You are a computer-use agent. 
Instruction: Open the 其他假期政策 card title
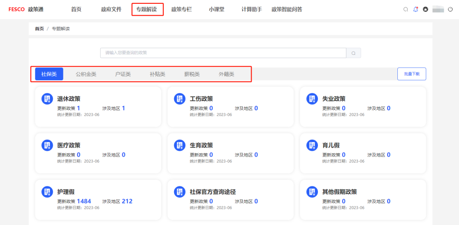(x=340, y=192)
